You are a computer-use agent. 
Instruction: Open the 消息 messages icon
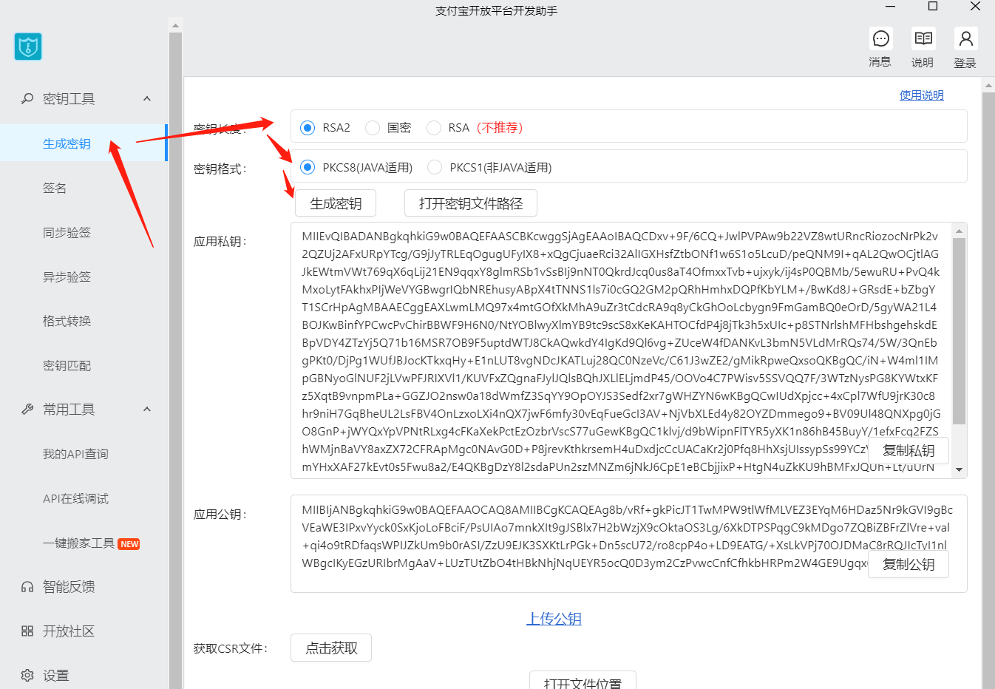pyautogui.click(x=880, y=38)
